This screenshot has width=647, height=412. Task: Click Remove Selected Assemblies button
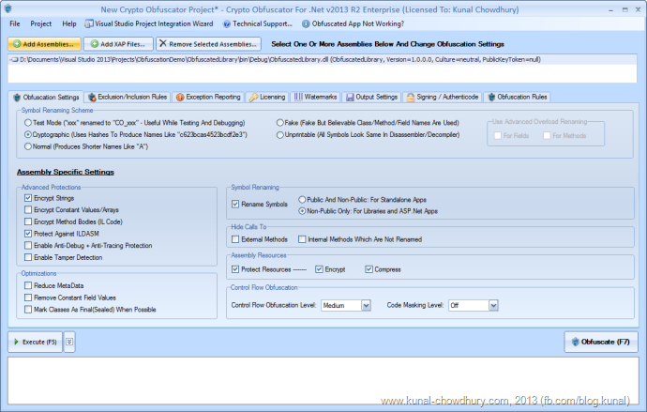tap(208, 44)
